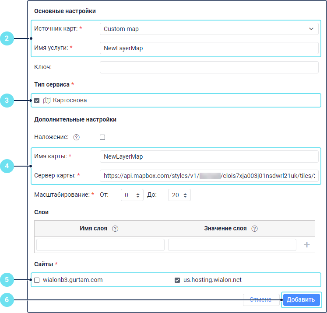Screen dimensions: 327x313
Task: Click the help icon beside Имя слоя
Action: 116,229
